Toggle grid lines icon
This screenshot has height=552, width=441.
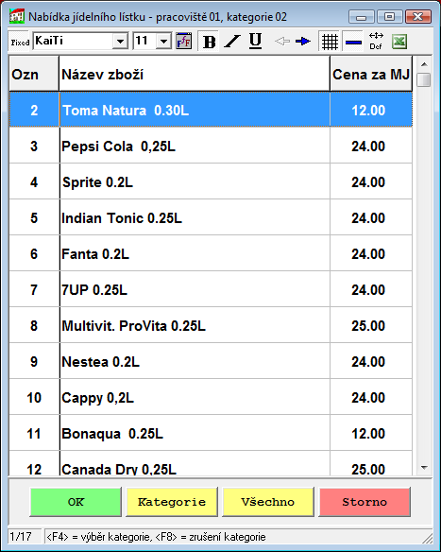pos(330,42)
